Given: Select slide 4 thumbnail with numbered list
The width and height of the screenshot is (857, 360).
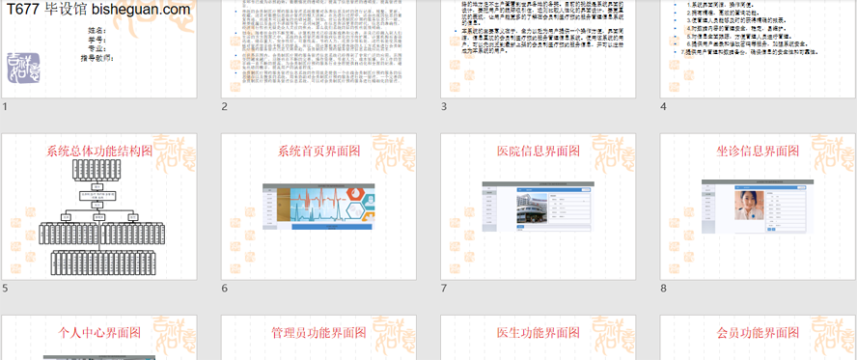Looking at the screenshot, I should [x=758, y=49].
